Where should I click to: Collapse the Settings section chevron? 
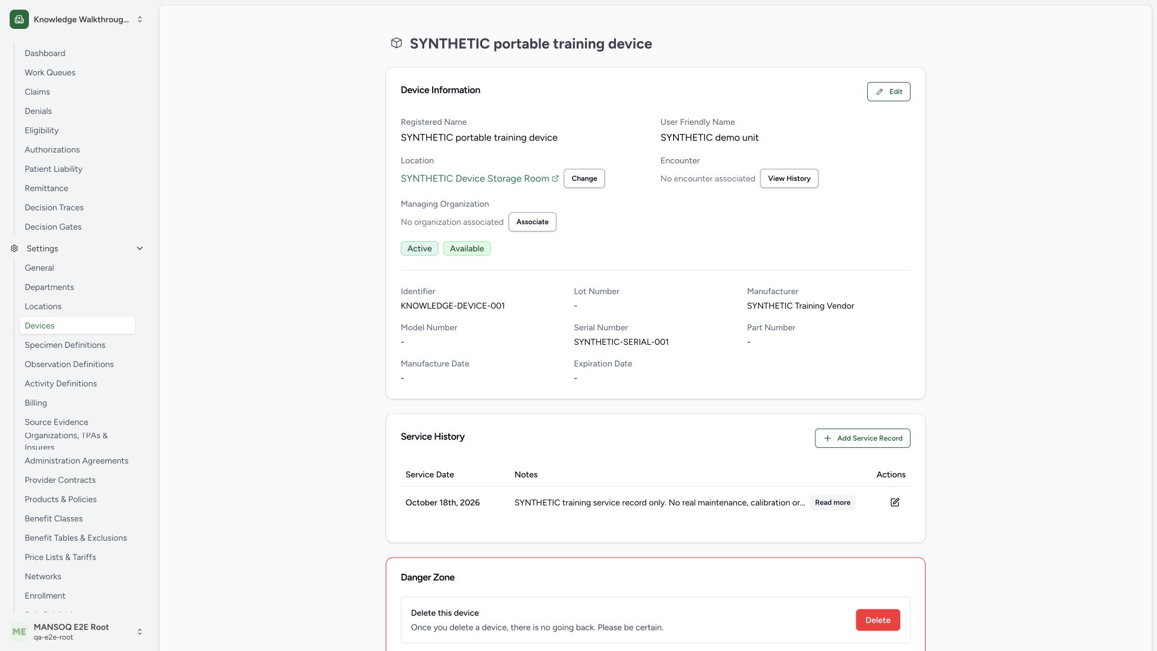[x=140, y=248]
